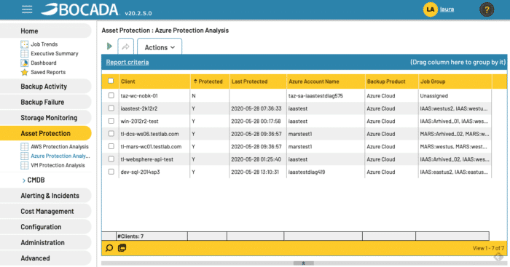
Task: Click the Azure Protection Analysis report icon
Action: (x=24, y=156)
